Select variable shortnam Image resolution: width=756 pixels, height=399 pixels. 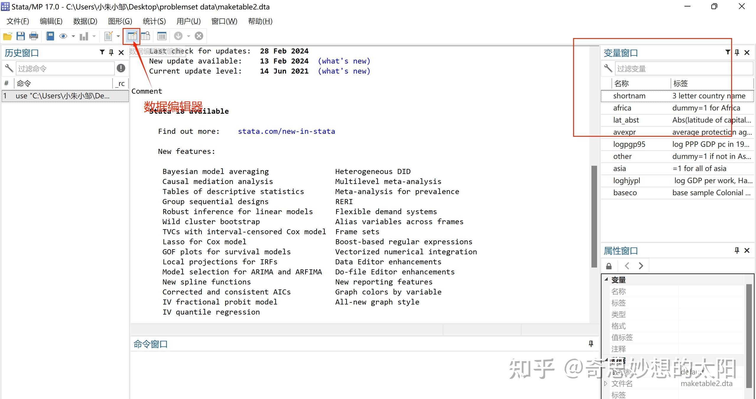[677, 96]
